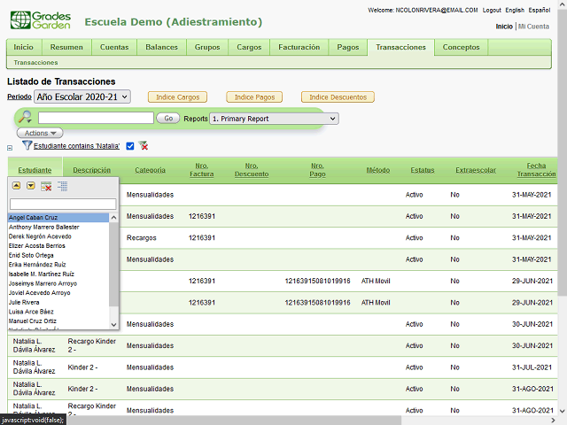Viewport: 567px width, 425px height.
Task: Click the Grades Garden logo
Action: (x=39, y=21)
